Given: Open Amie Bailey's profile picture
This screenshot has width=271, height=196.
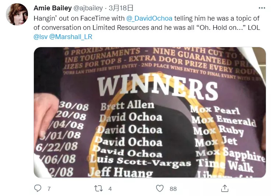Looking at the screenshot, I should pos(17,14).
